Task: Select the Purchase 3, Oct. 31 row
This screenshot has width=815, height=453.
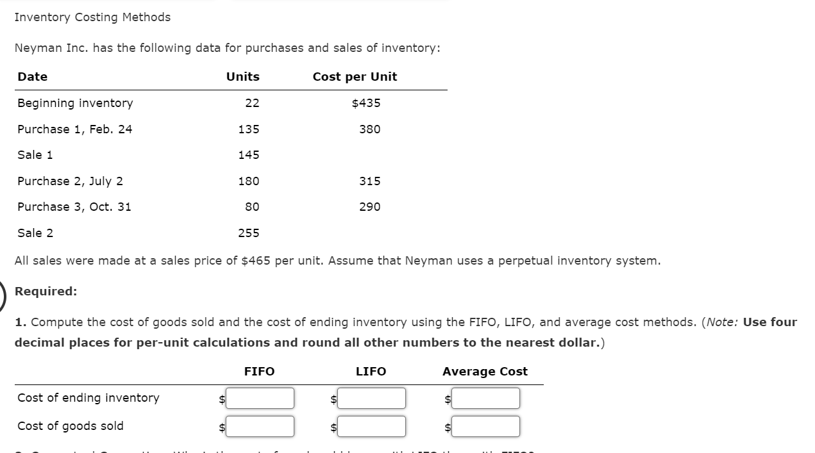Action: point(74,206)
